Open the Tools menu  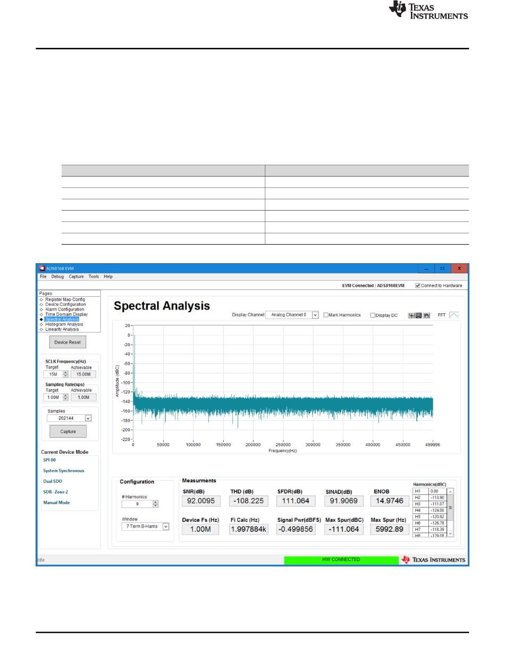94,277
